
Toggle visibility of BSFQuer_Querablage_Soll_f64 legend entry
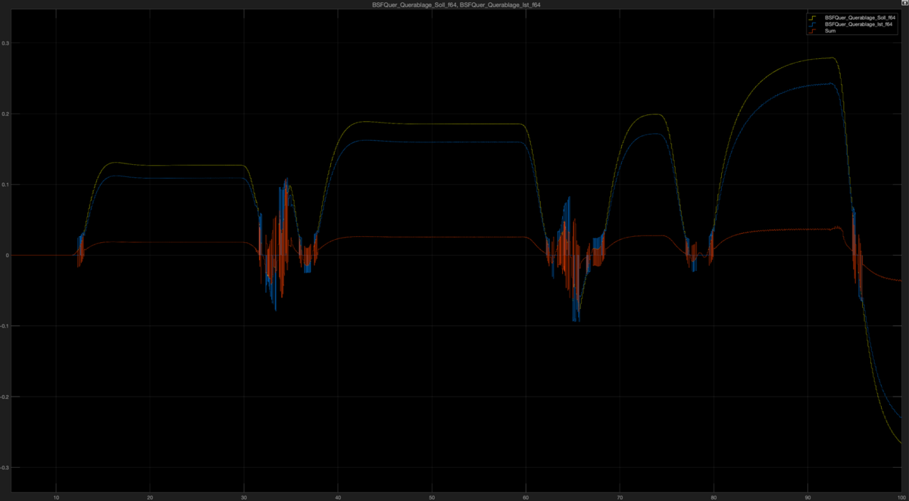coord(860,17)
